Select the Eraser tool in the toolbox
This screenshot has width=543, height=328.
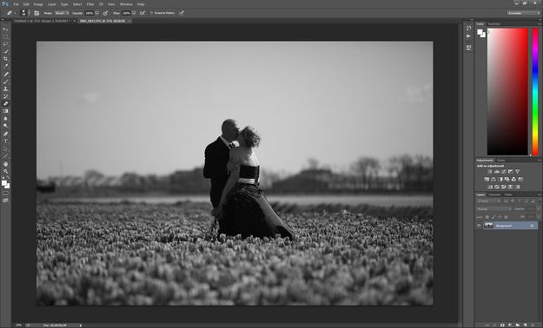click(5, 103)
